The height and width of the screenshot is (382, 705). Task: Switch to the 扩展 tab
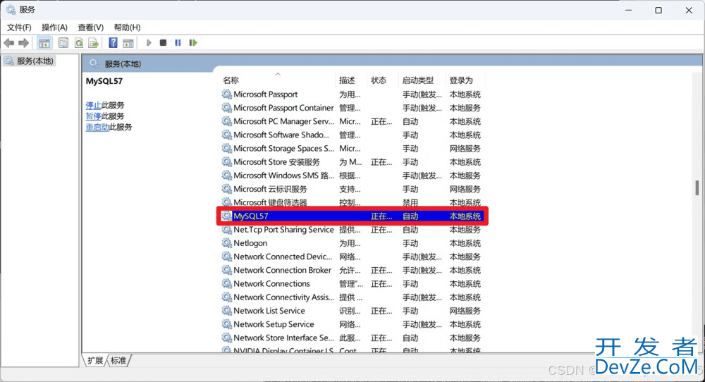pos(95,360)
